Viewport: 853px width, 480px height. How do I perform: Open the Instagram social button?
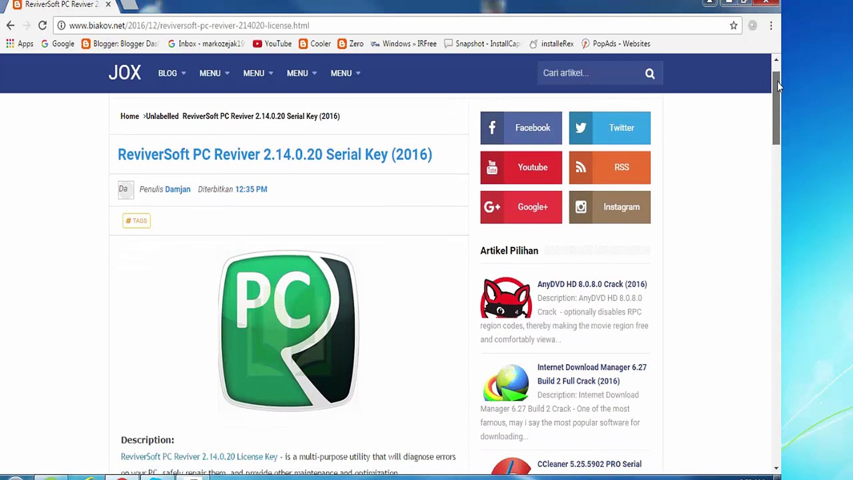click(610, 207)
